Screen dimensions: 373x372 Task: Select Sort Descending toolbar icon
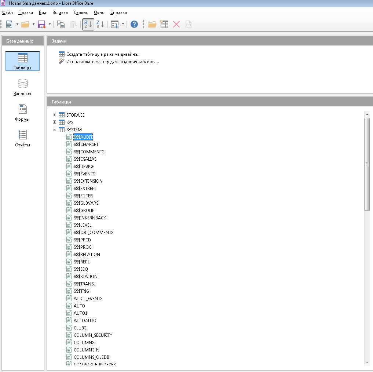(100, 25)
